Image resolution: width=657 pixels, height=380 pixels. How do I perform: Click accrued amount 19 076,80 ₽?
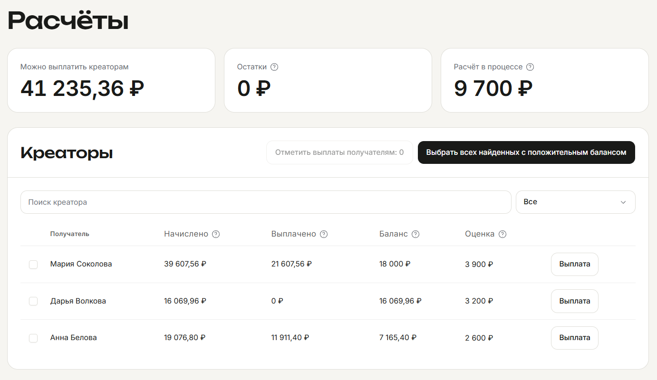tap(185, 338)
